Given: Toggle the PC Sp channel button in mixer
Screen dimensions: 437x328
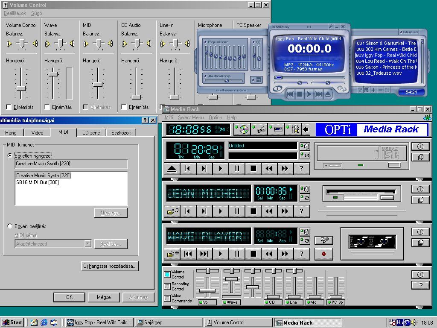Looking at the screenshot, I should pyautogui.click(x=336, y=302).
